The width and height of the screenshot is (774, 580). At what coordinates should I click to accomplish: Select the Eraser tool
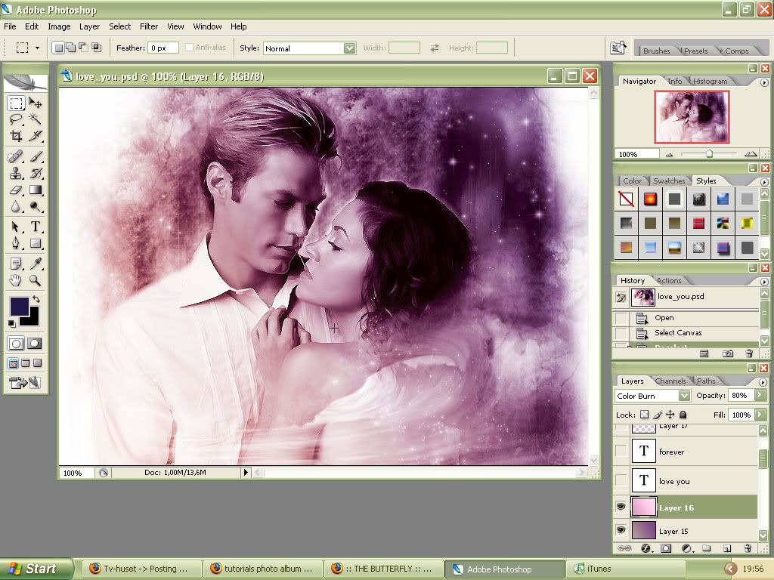pos(16,190)
